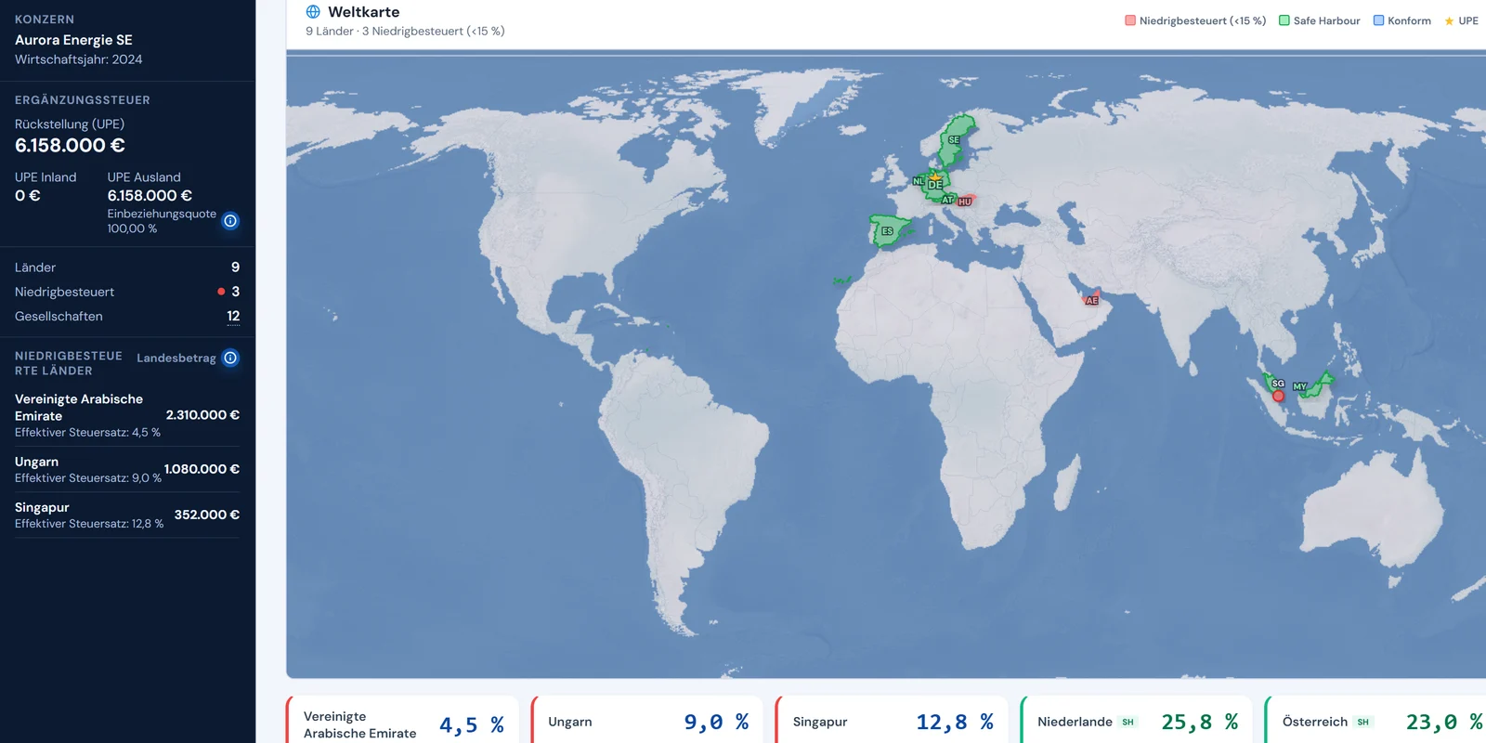Click the Einbeziehungsquote info icon
Screen dimensions: 1486x743
[x=230, y=221]
